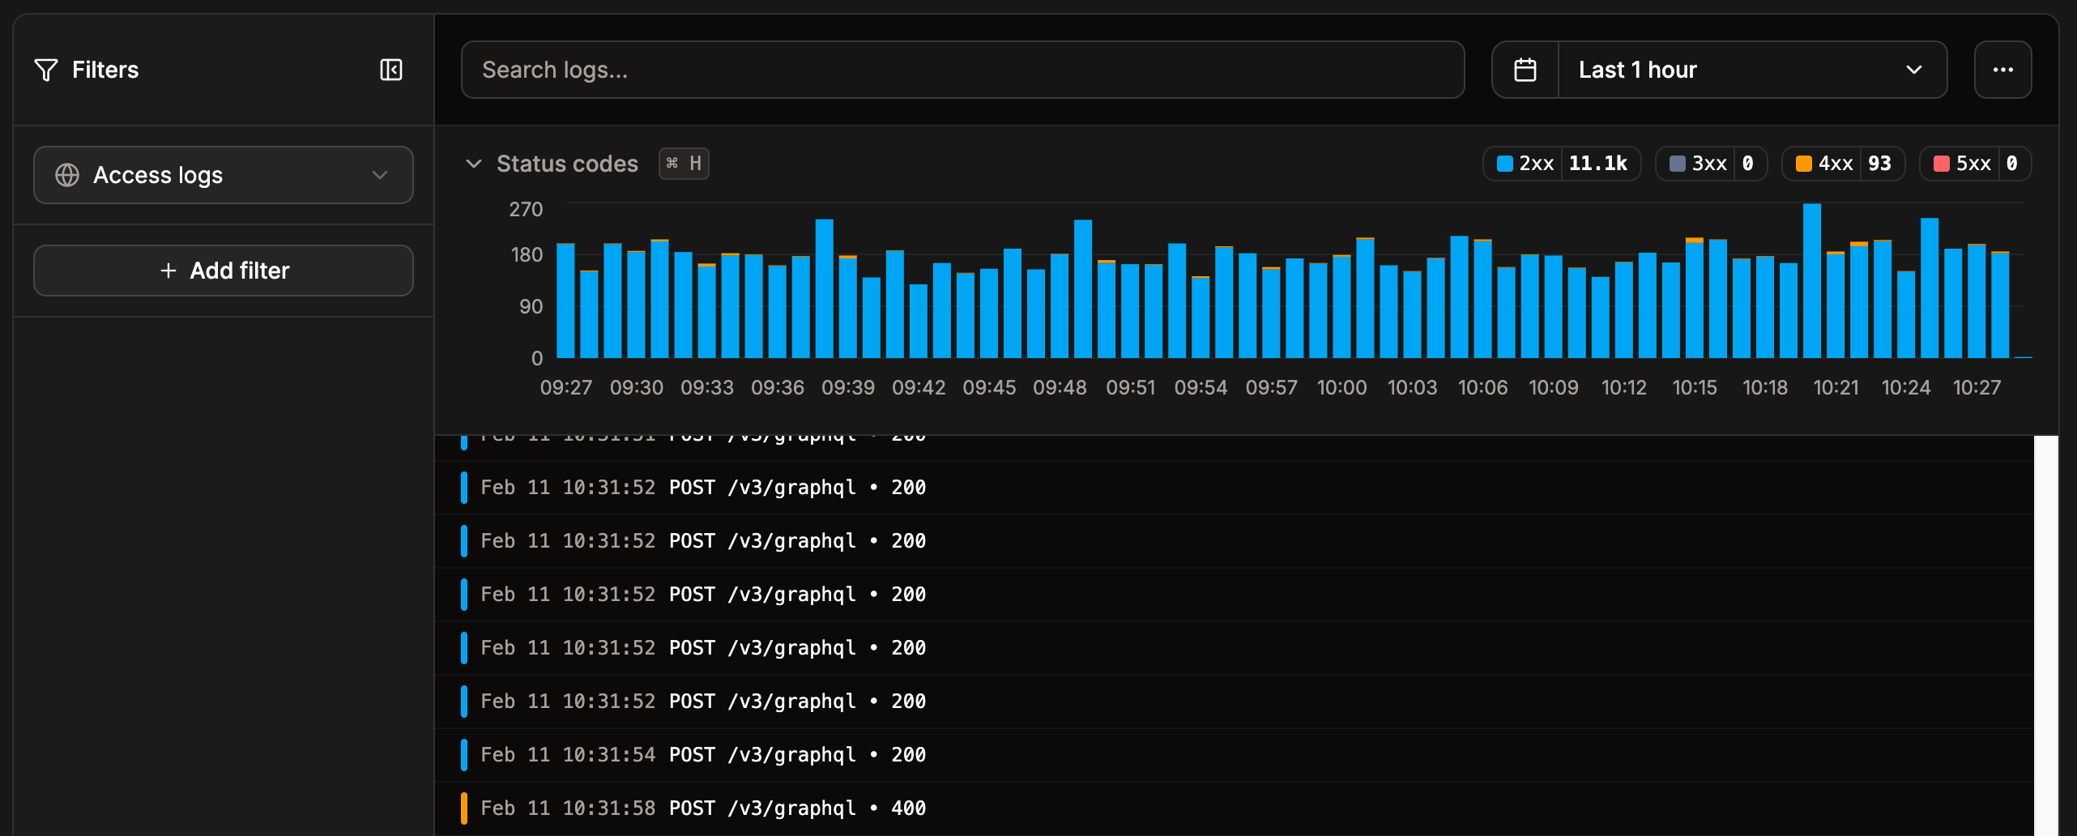
Task: Click the Filters funnel icon
Action: tap(46, 70)
